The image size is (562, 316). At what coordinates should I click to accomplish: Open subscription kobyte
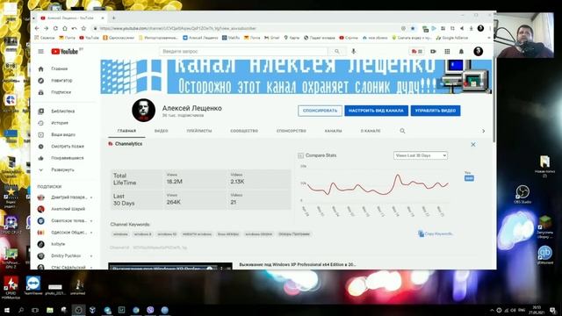click(57, 244)
